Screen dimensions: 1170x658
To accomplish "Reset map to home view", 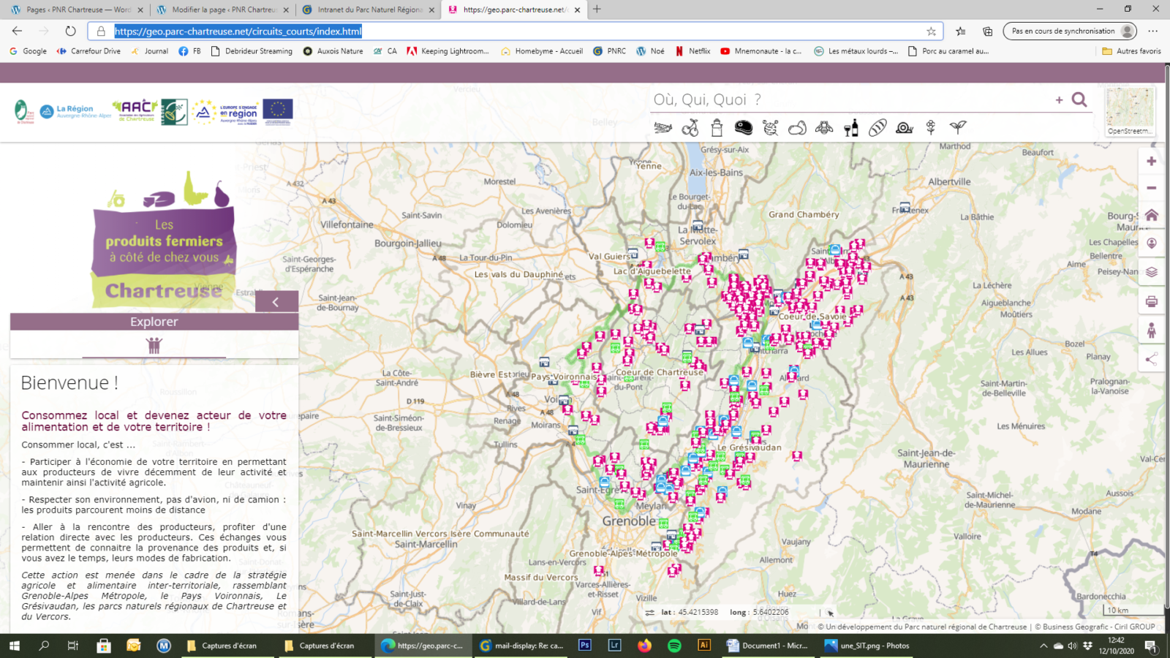I will 1151,215.
